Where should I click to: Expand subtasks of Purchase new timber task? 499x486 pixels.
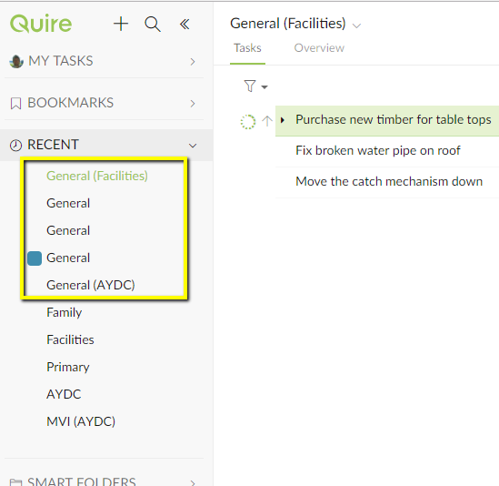point(283,120)
